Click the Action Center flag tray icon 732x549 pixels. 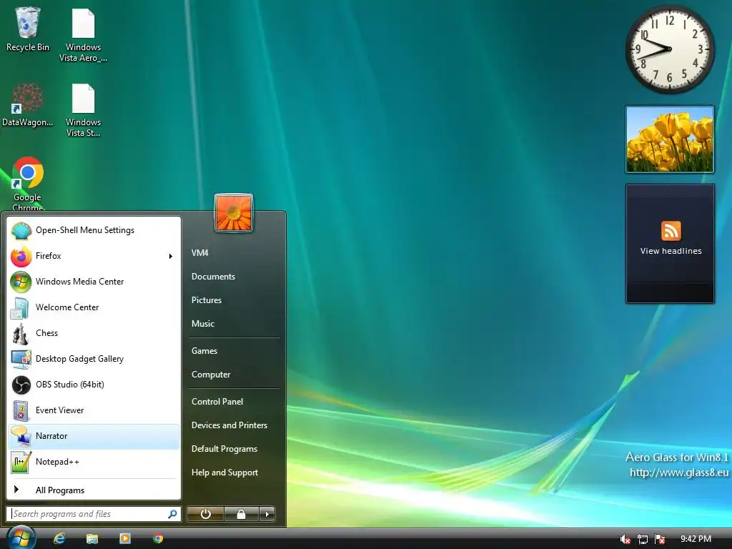(x=660, y=539)
